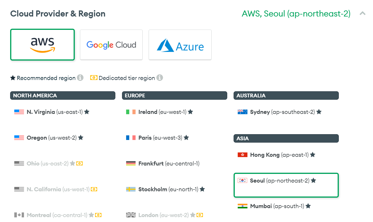
Task: Click the Indian flag beside Mumbai
Action: tap(243, 206)
